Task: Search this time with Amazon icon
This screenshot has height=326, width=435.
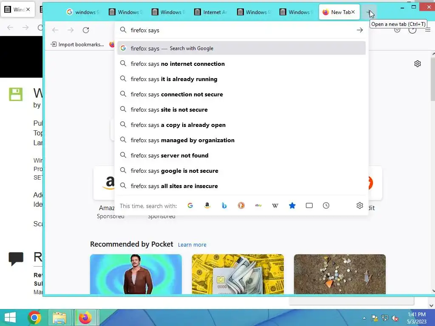Action: tap(207, 205)
